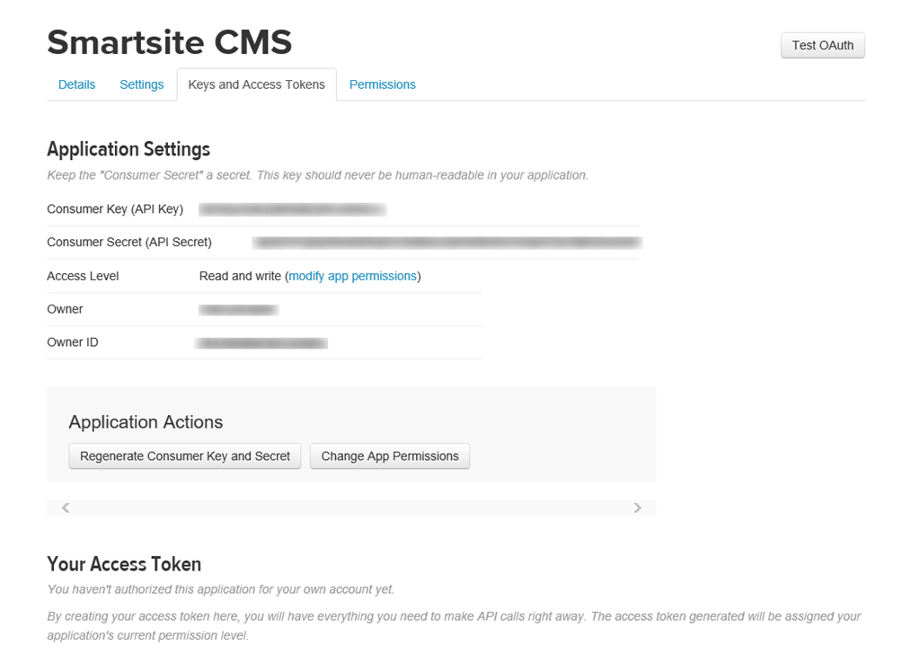The height and width of the screenshot is (664, 920).
Task: Open the Details tab
Action: click(77, 84)
